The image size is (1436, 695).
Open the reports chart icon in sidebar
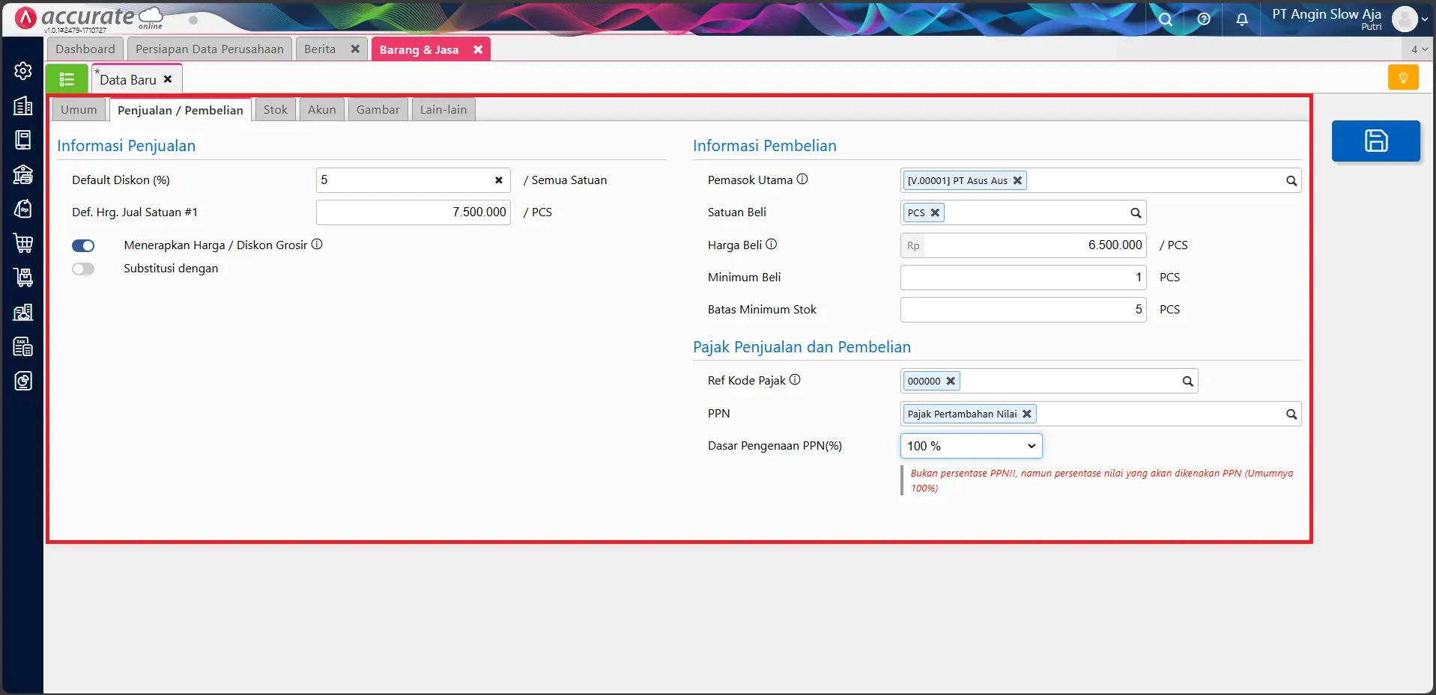point(23,381)
